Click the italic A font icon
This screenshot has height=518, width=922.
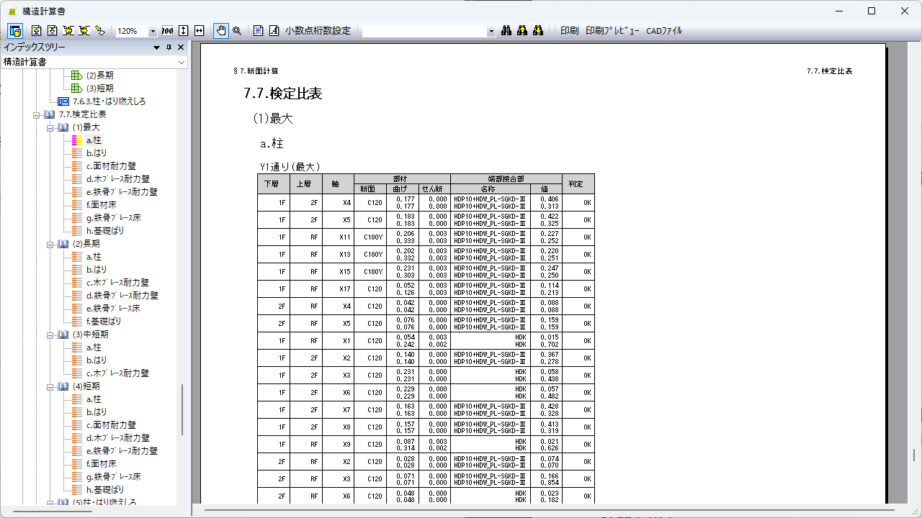click(x=274, y=31)
